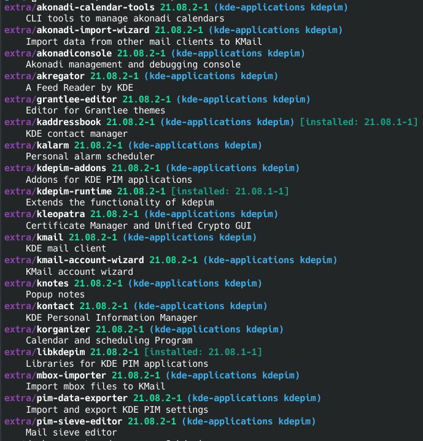Click the kaddressbook package name
This screenshot has height=441, width=423.
click(69, 122)
